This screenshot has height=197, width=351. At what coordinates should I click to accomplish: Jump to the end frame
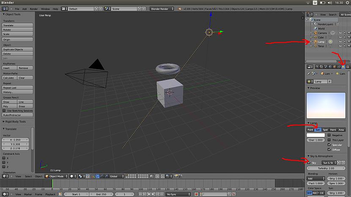[x=162, y=194]
